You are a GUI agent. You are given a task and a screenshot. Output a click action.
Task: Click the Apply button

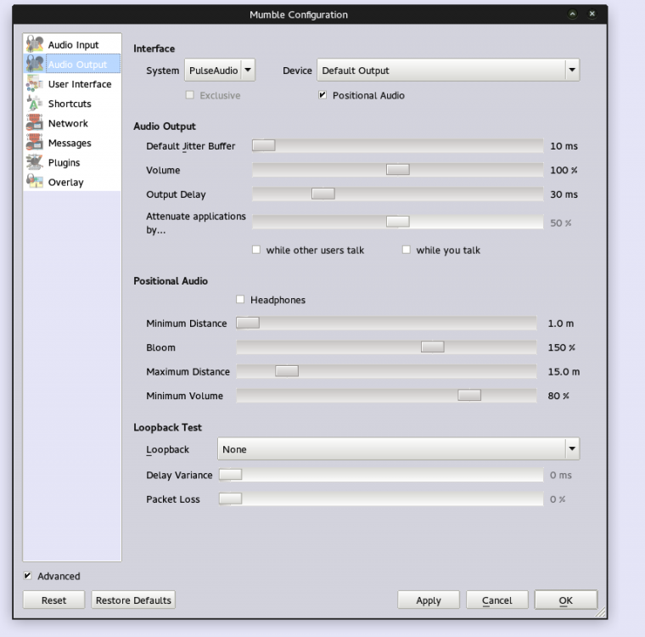429,600
